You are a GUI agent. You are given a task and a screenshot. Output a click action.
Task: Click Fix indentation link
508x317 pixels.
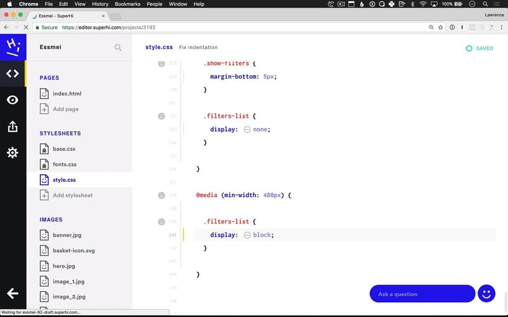tap(198, 48)
